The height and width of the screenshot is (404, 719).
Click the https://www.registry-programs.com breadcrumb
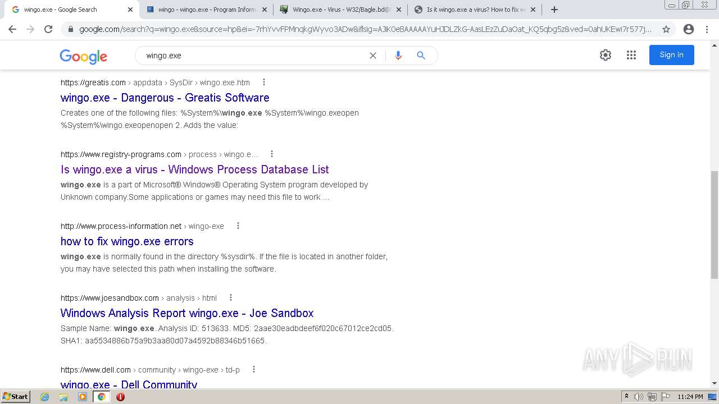[121, 154]
